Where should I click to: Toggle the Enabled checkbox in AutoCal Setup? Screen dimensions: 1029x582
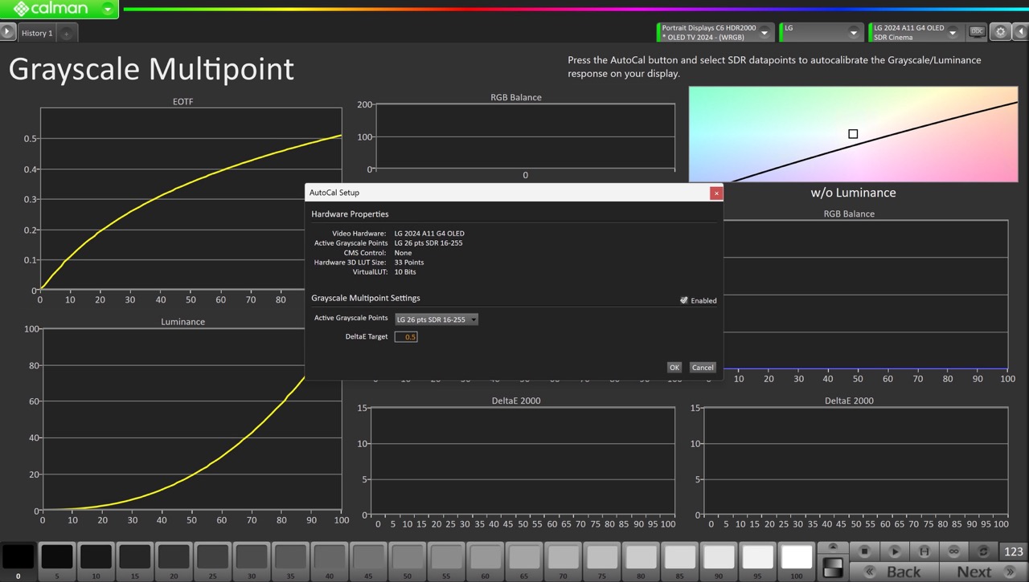tap(684, 300)
